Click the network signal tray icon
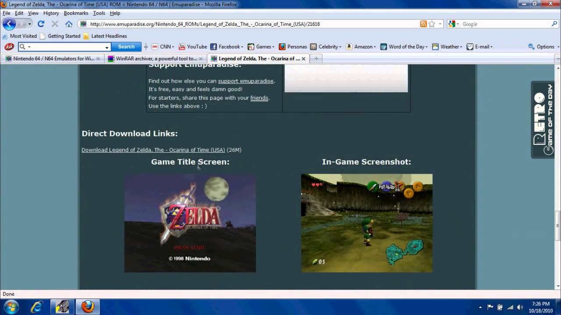561x315 pixels. point(510,307)
